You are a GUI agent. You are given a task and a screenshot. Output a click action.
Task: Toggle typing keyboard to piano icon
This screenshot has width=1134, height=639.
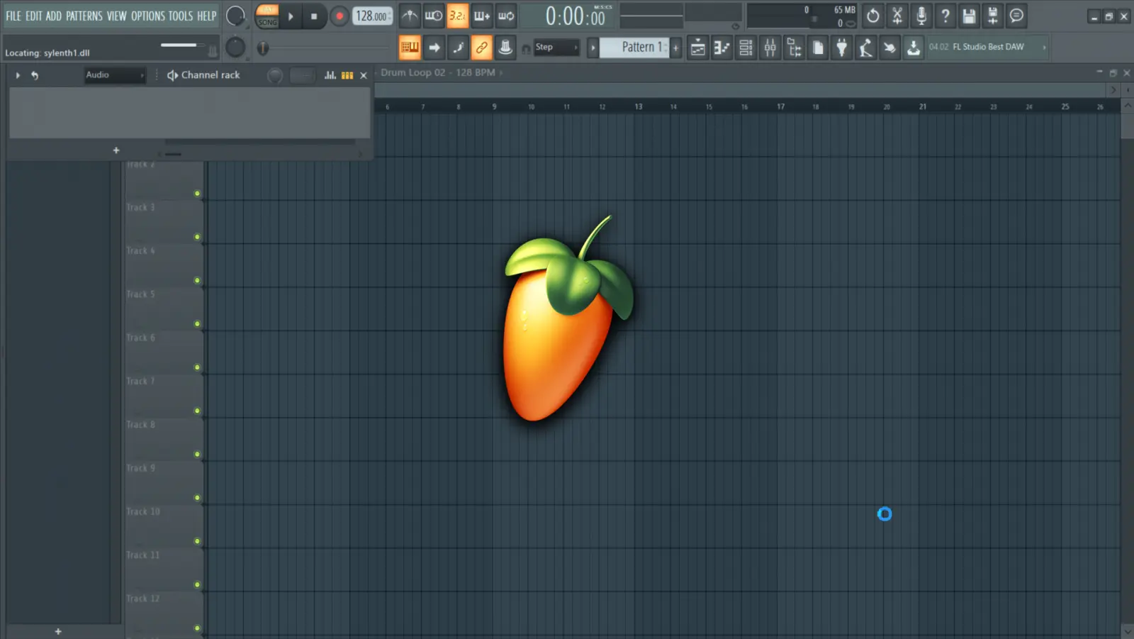[x=410, y=48]
